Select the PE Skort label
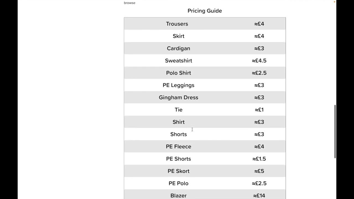The image size is (354, 199). click(x=178, y=171)
